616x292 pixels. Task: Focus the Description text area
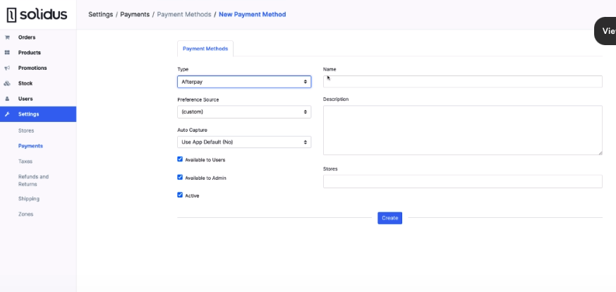pos(462,130)
